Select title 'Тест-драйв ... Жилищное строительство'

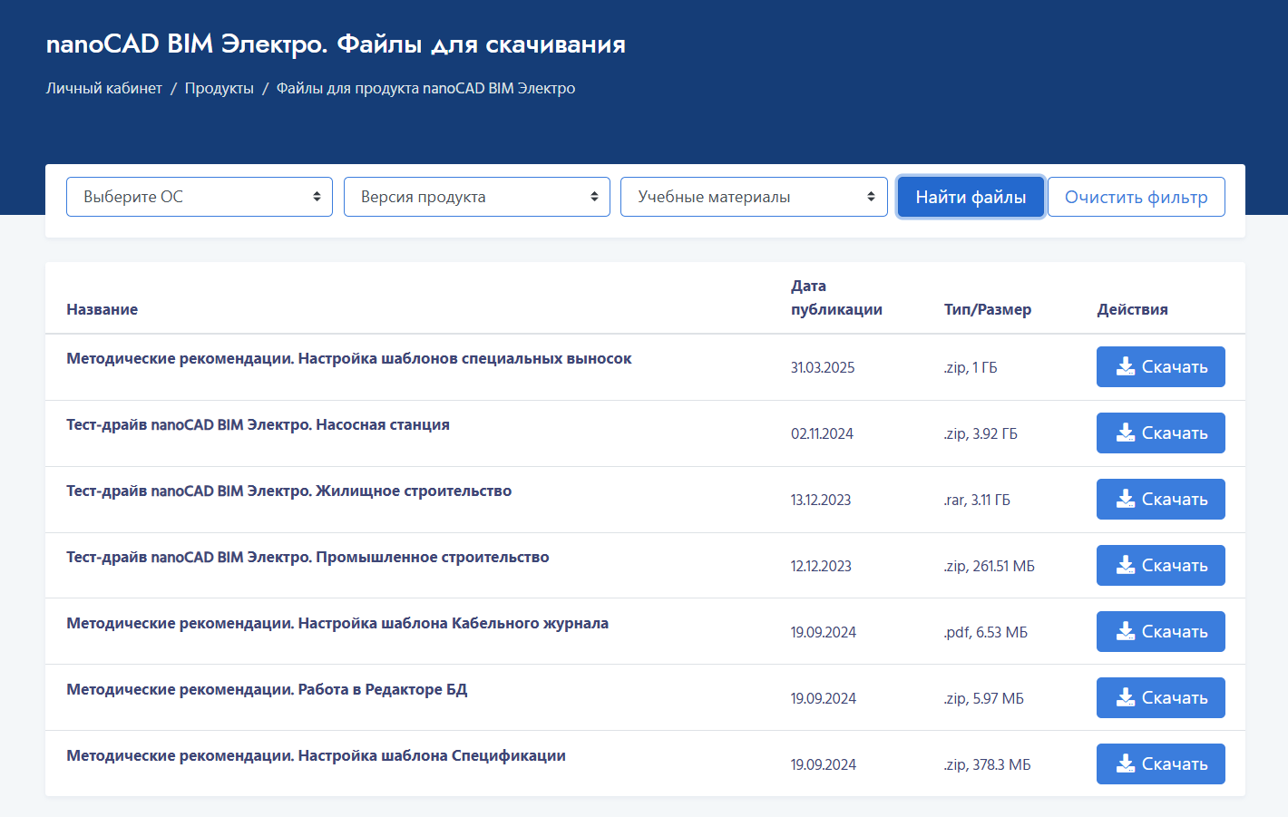(x=288, y=491)
